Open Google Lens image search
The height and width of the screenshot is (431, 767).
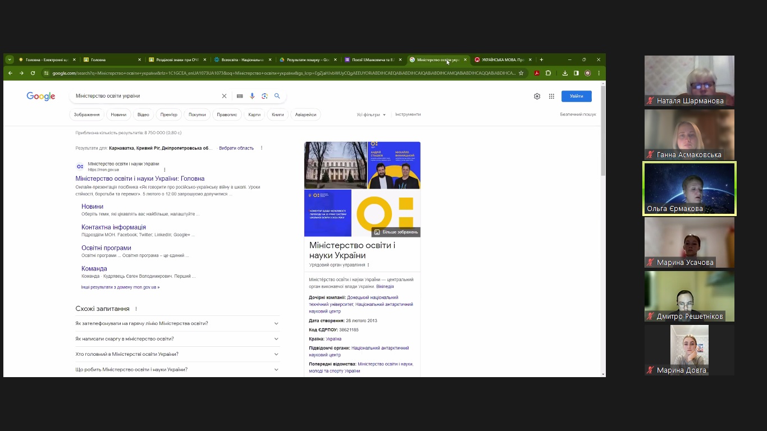point(264,96)
